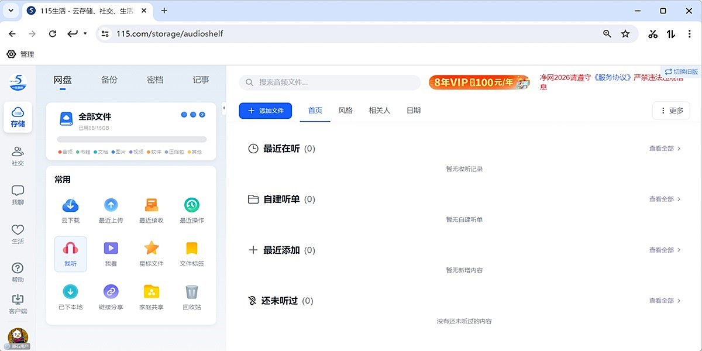
Task: Expand 查看全部 for 自建听单
Action: point(665,199)
